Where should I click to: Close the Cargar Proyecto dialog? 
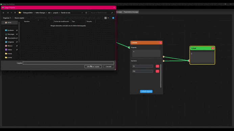coord(114,8)
